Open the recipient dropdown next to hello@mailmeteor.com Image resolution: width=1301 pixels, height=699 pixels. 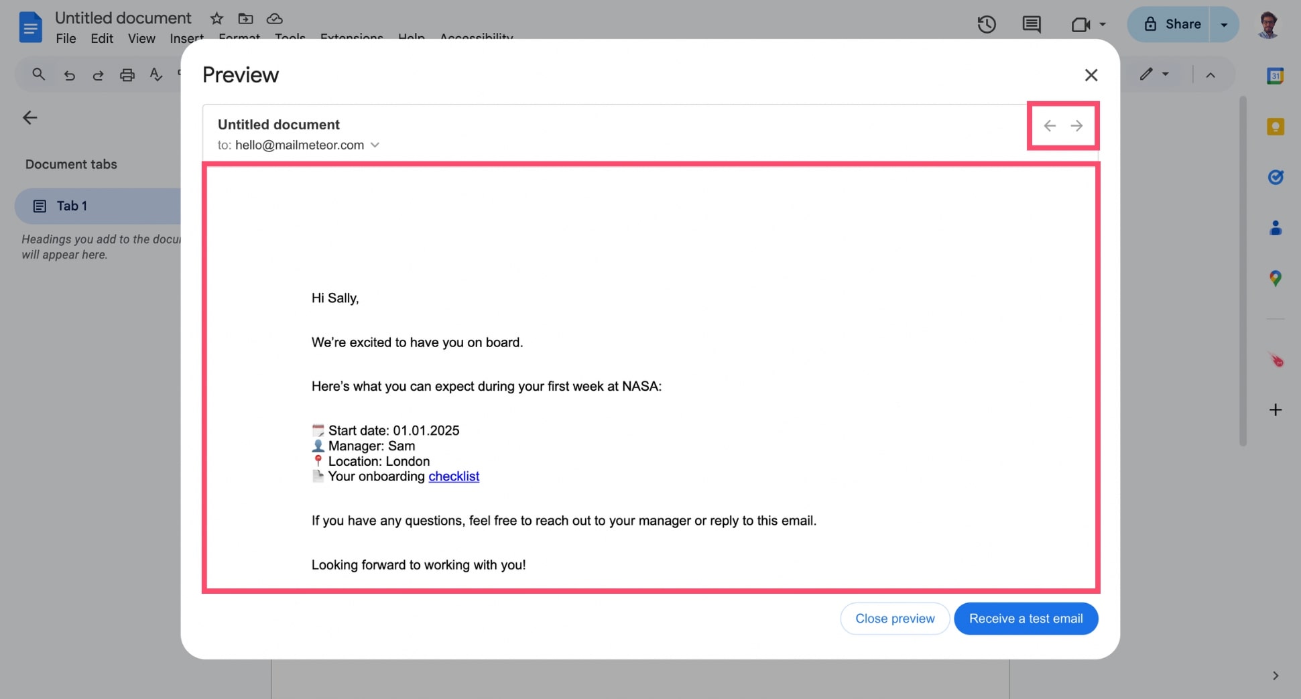click(x=375, y=145)
